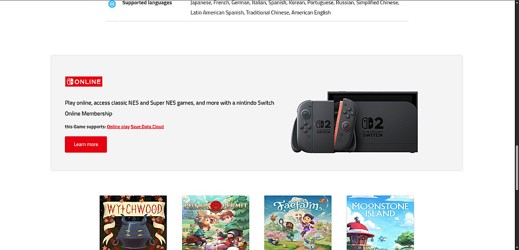Click the 'this Game supports:' label

86,127
